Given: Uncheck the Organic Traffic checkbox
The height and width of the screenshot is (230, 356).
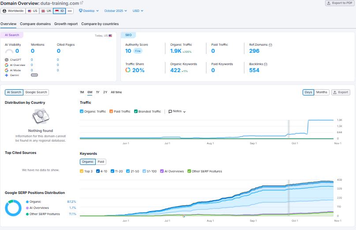Looking at the screenshot, I should click(82, 112).
